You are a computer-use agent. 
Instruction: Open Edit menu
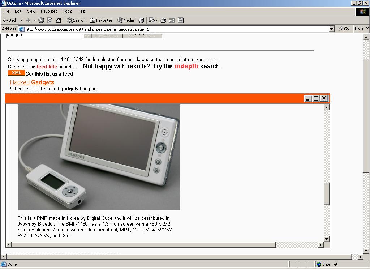pyautogui.click(x=18, y=11)
